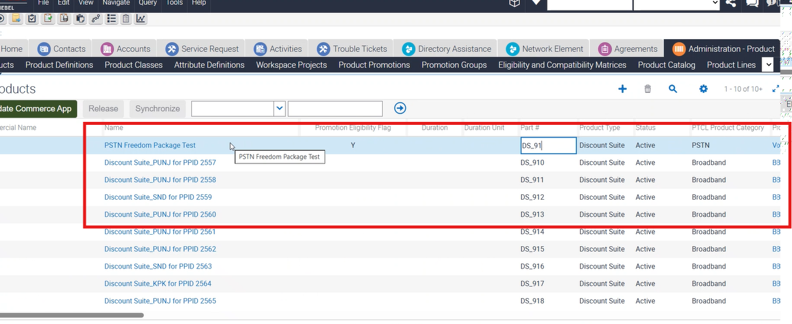
Task: Go to Product Promotions subtab
Action: tap(374, 65)
